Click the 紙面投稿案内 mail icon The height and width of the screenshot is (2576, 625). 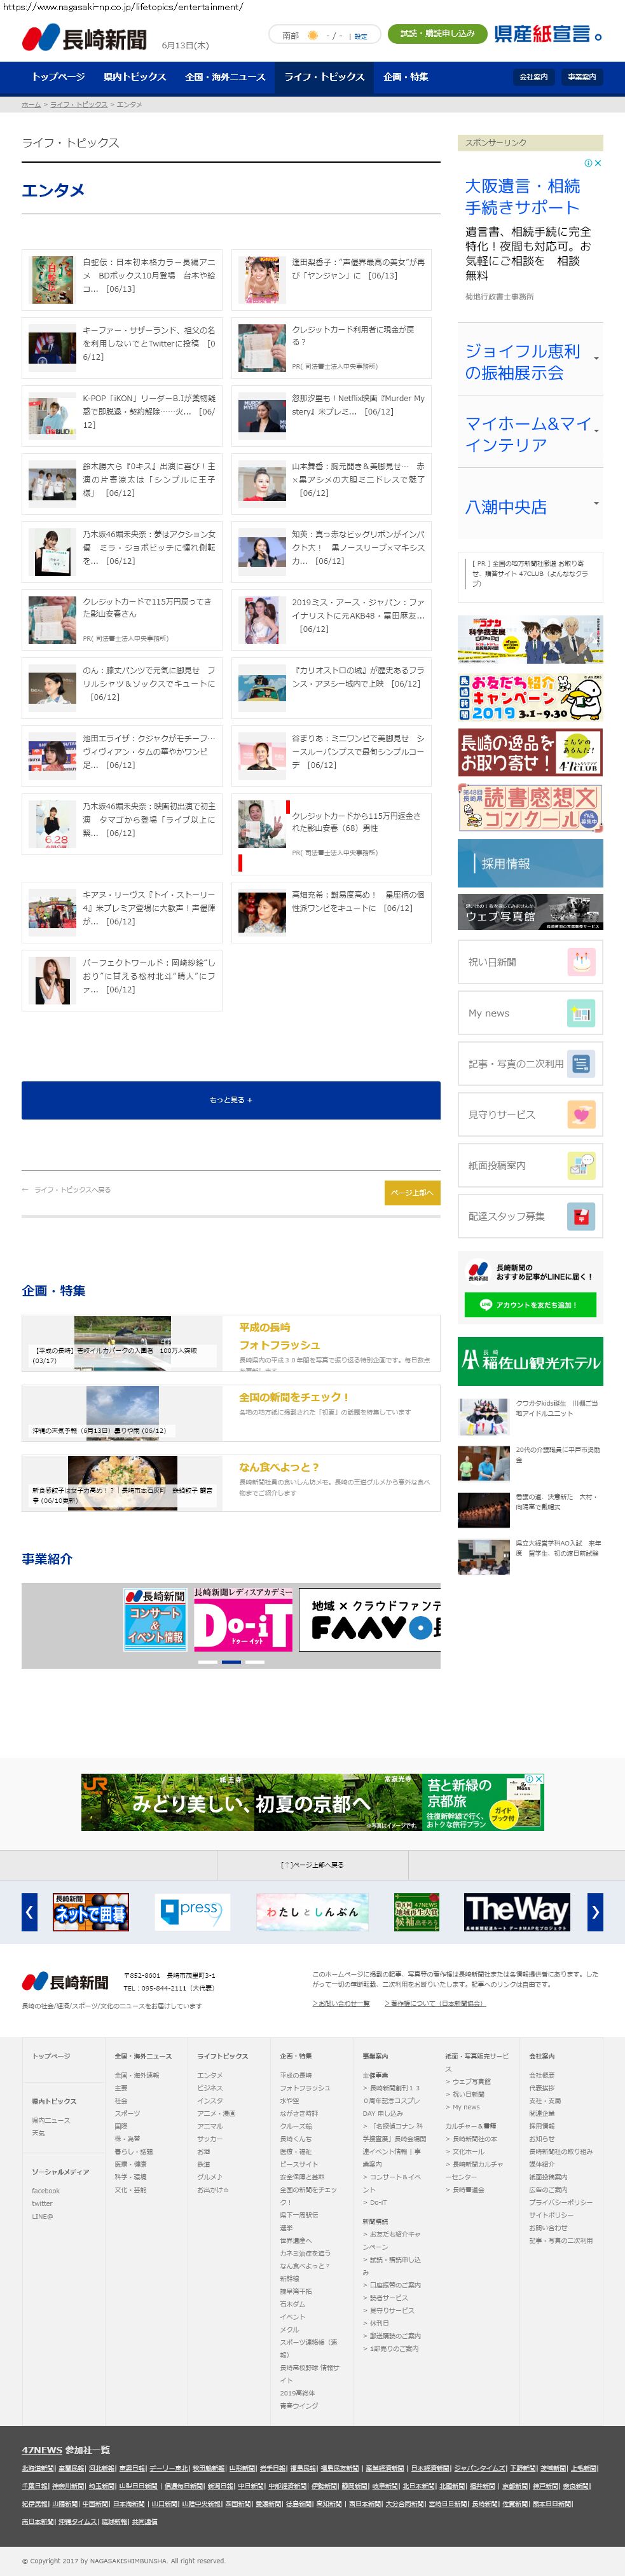(580, 1165)
